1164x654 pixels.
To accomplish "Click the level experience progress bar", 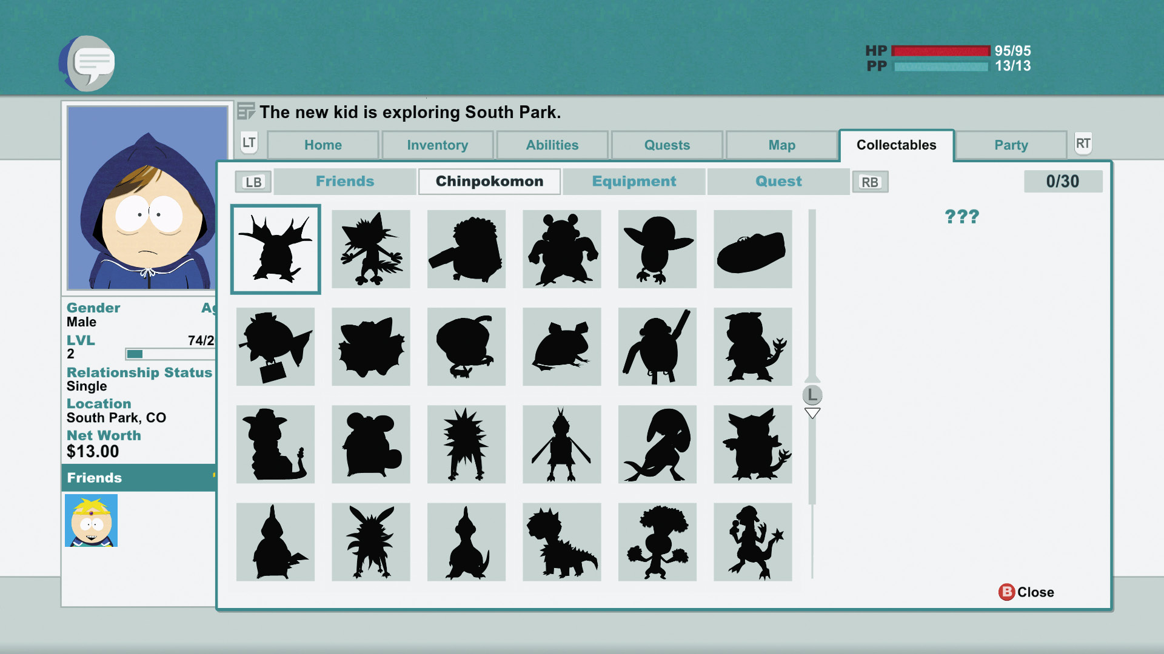I will click(x=170, y=354).
